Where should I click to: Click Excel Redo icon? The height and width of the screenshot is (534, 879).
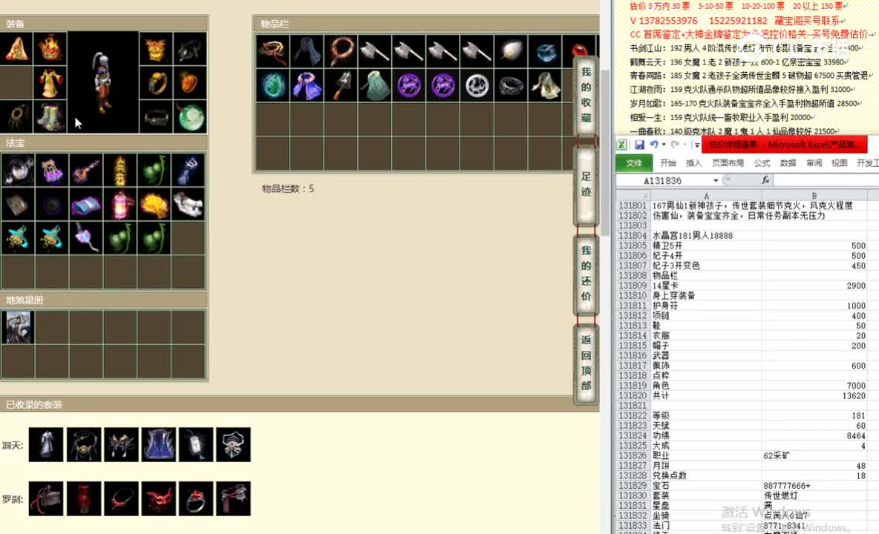click(675, 145)
